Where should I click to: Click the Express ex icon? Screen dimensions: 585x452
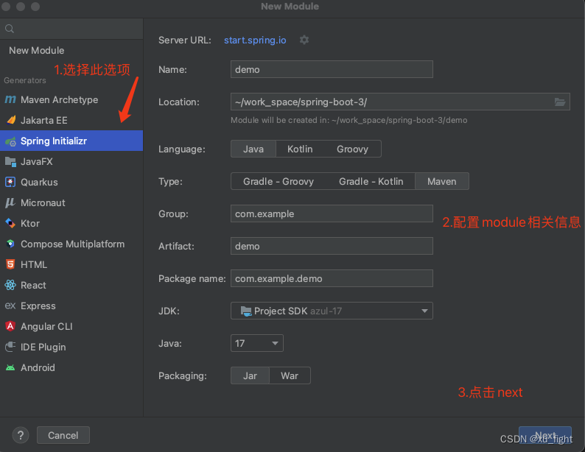(x=10, y=306)
